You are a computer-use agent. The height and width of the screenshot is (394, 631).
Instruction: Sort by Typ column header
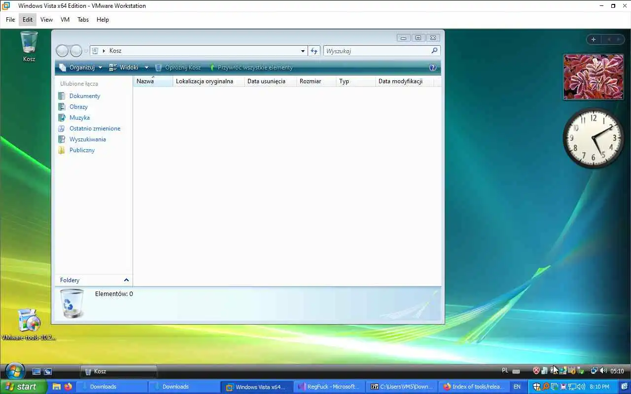click(x=355, y=81)
